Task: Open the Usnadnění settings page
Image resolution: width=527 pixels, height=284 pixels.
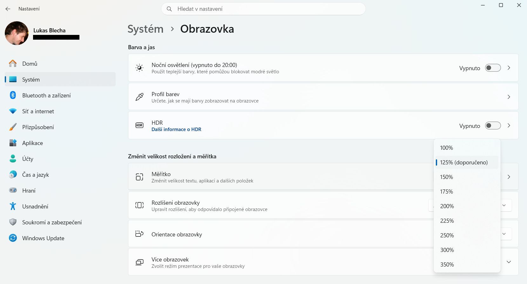Action: coord(60,206)
